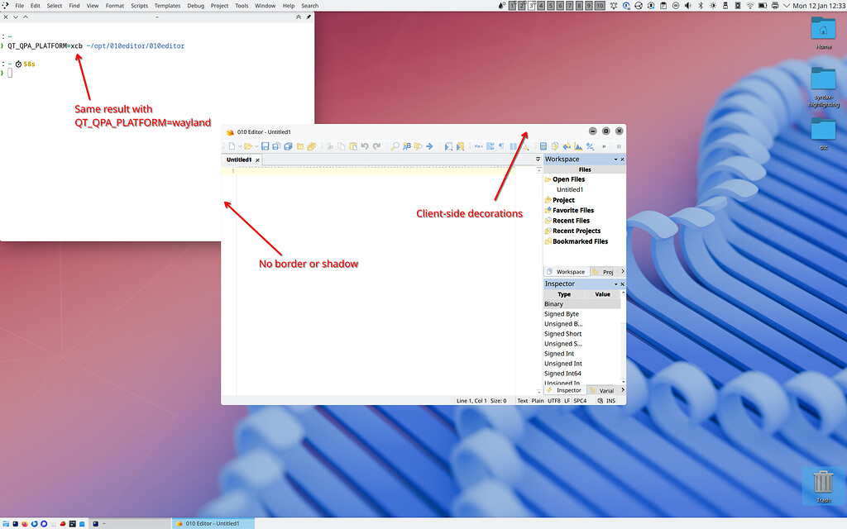Open the tab list chevron on the tab bar
Viewport: 847px width, 529px height.
point(538,159)
